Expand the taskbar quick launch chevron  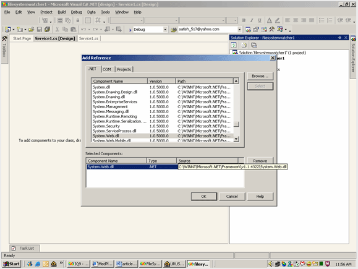point(61,263)
